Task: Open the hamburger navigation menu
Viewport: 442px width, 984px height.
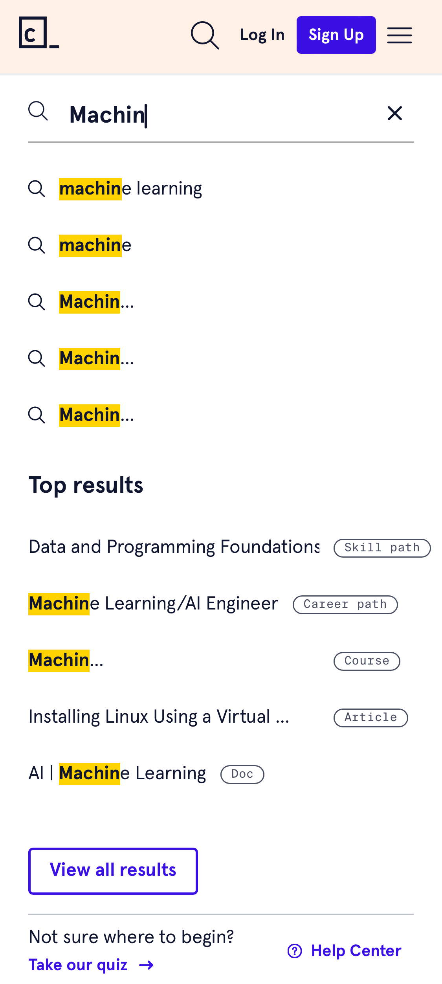Action: click(x=399, y=35)
